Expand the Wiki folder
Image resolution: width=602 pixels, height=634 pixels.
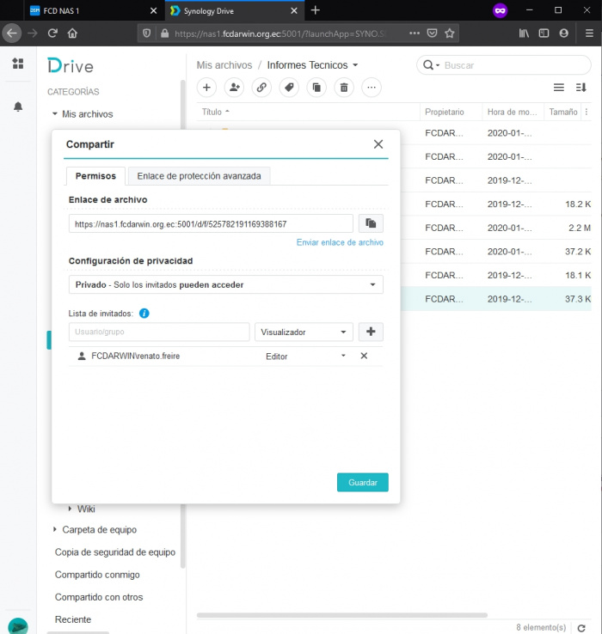pyautogui.click(x=70, y=509)
